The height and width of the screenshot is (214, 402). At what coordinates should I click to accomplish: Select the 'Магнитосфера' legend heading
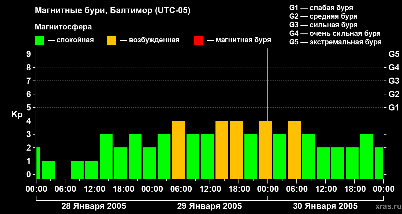[x=63, y=27]
